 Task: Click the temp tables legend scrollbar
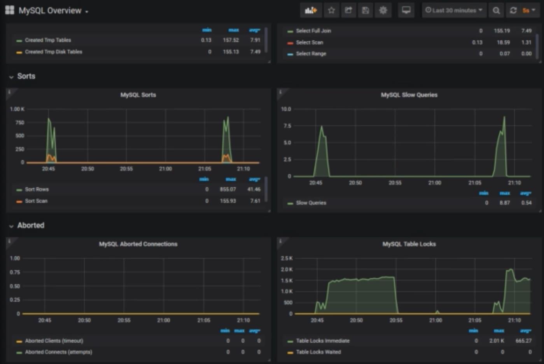[x=266, y=40]
